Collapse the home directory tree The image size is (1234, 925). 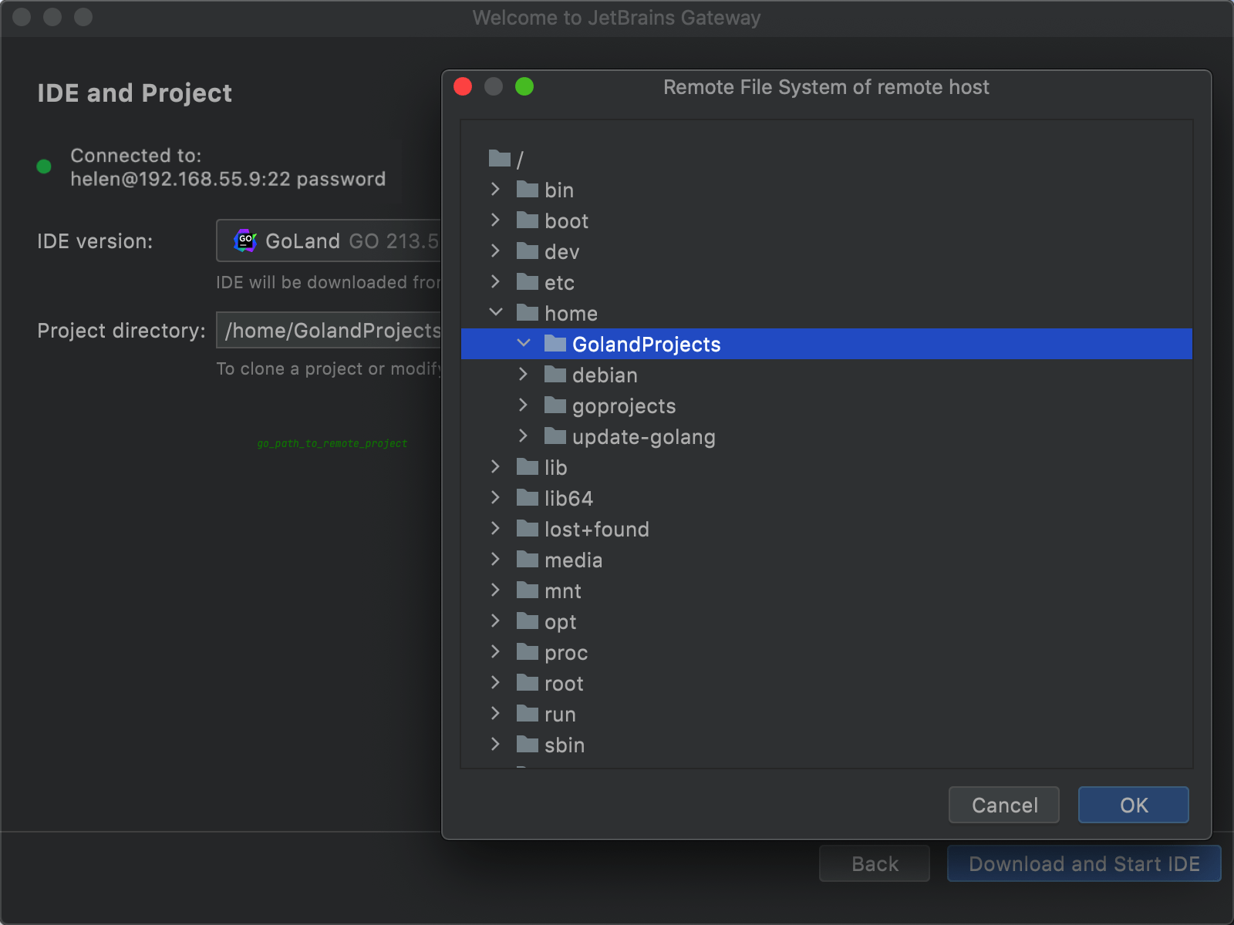coord(495,313)
